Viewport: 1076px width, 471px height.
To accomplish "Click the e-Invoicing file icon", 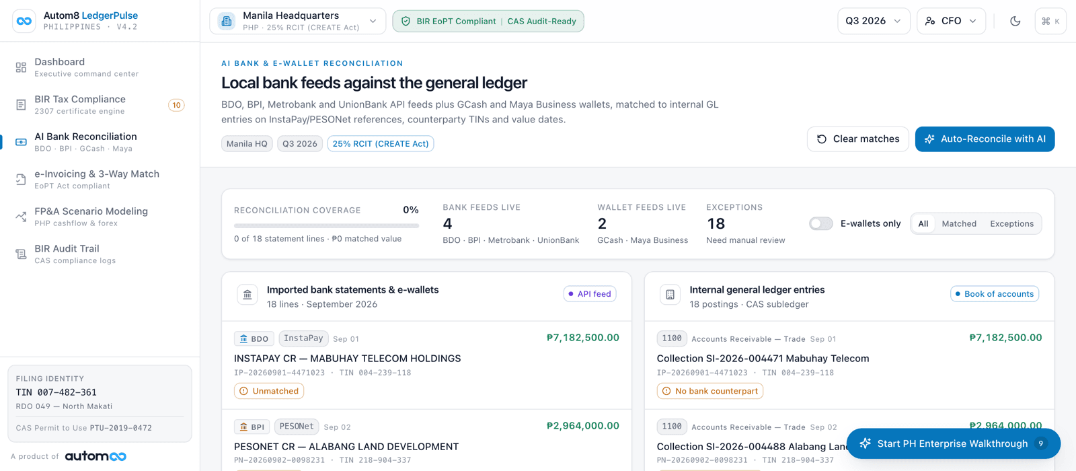I will click(x=21, y=180).
